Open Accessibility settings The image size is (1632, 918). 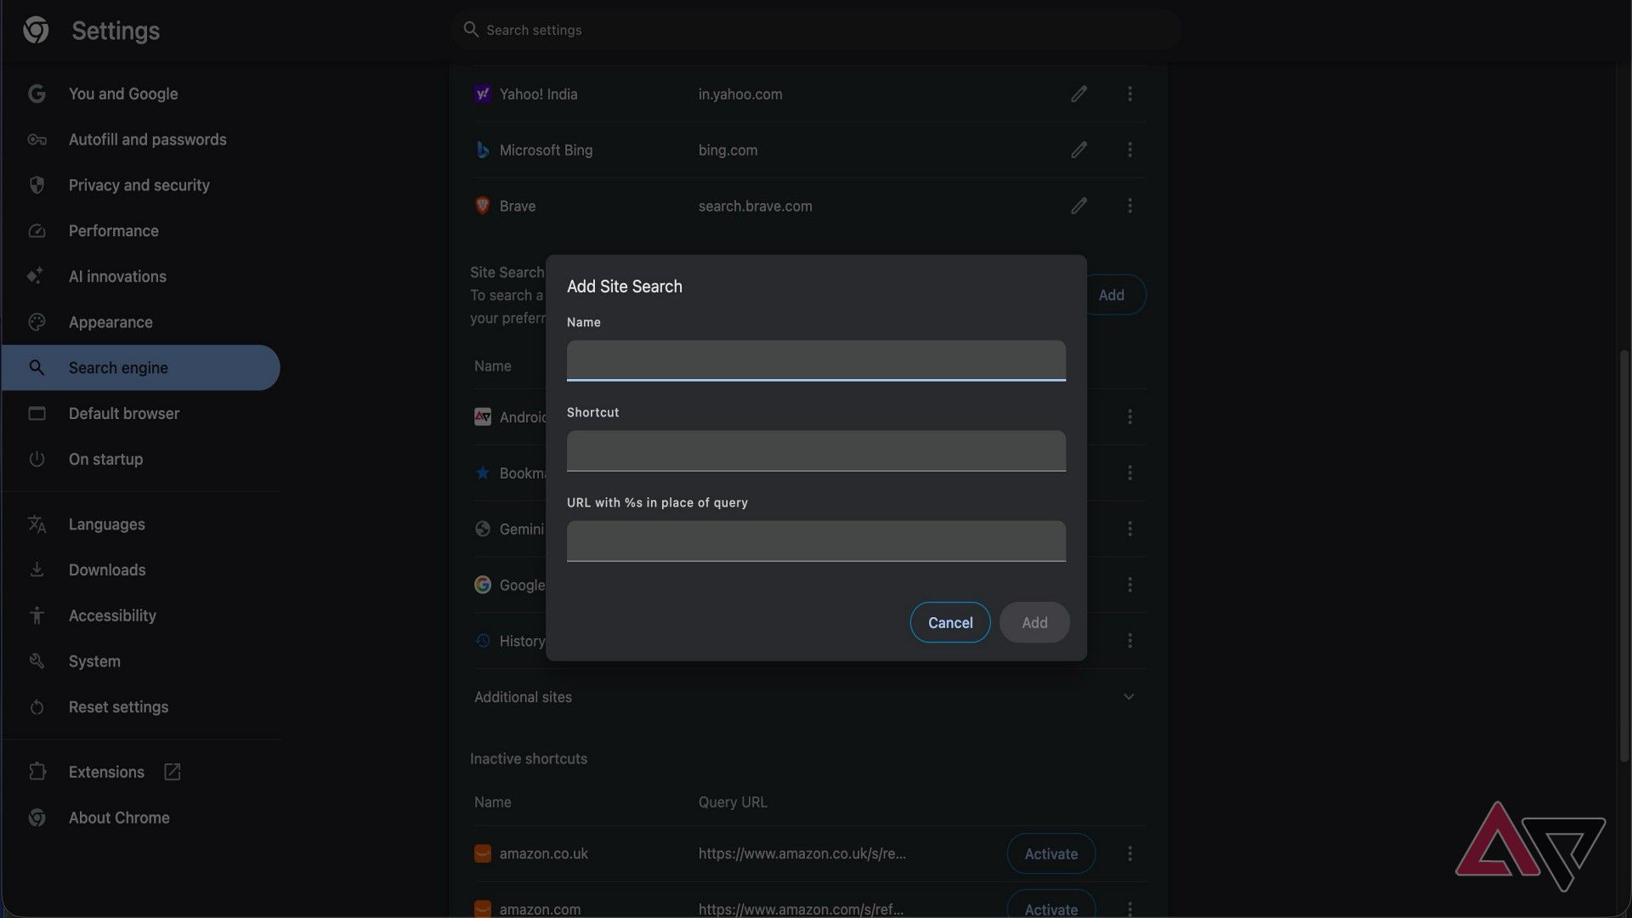point(141,615)
